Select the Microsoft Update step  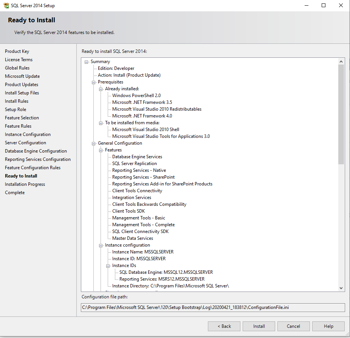click(22, 76)
